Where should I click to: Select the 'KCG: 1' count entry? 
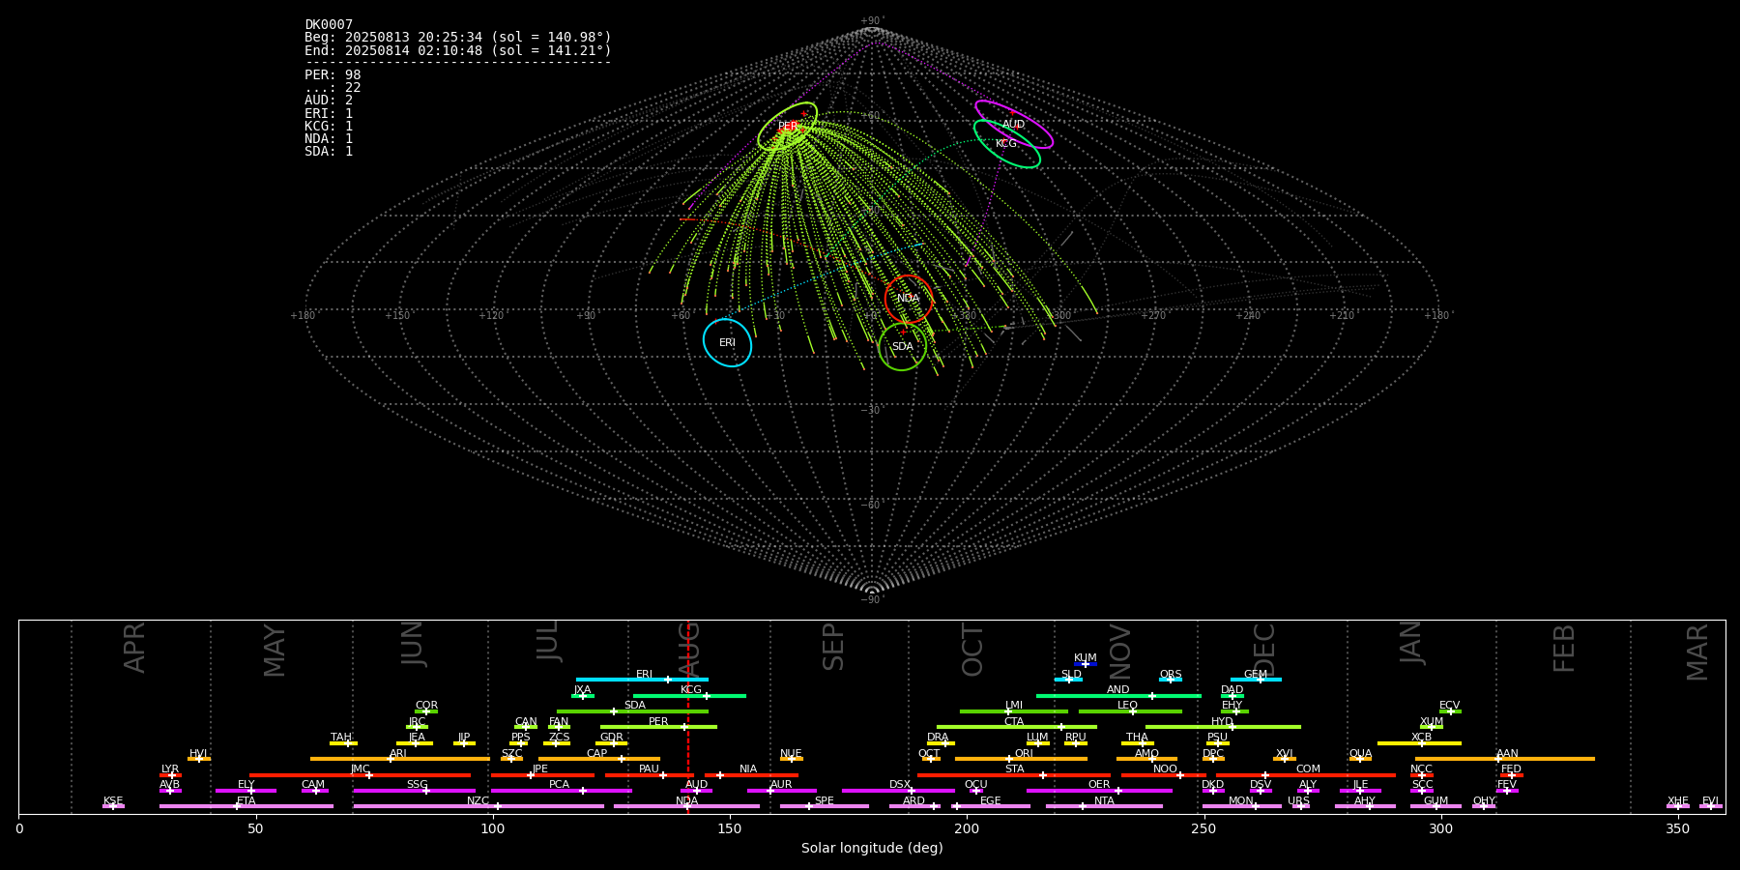pyautogui.click(x=329, y=126)
